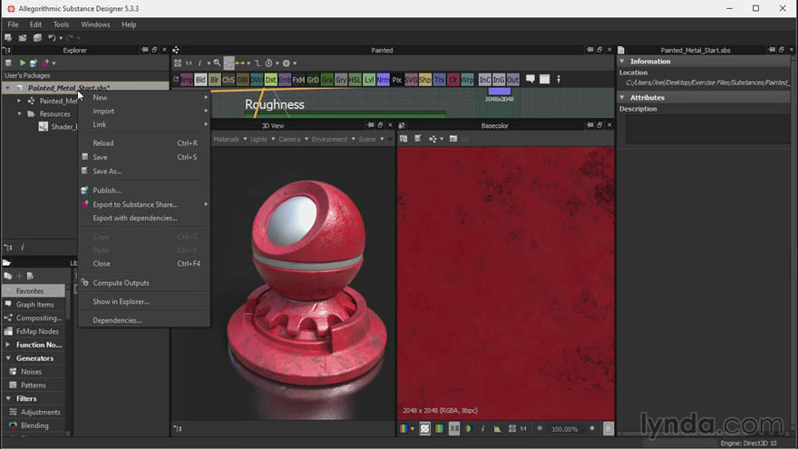
Task: Show histogram in Basecolor 2D view
Action: click(497, 429)
